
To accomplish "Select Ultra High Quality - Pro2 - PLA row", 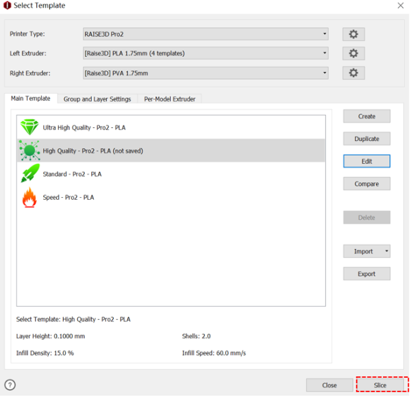I will 171,127.
